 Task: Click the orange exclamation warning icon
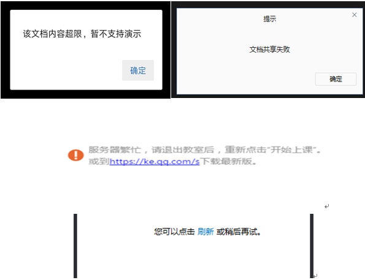pyautogui.click(x=75, y=155)
